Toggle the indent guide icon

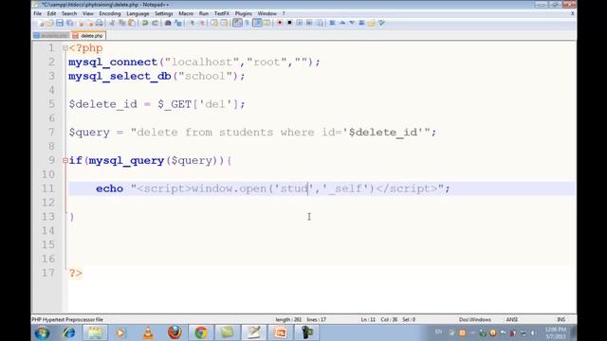point(257,23)
